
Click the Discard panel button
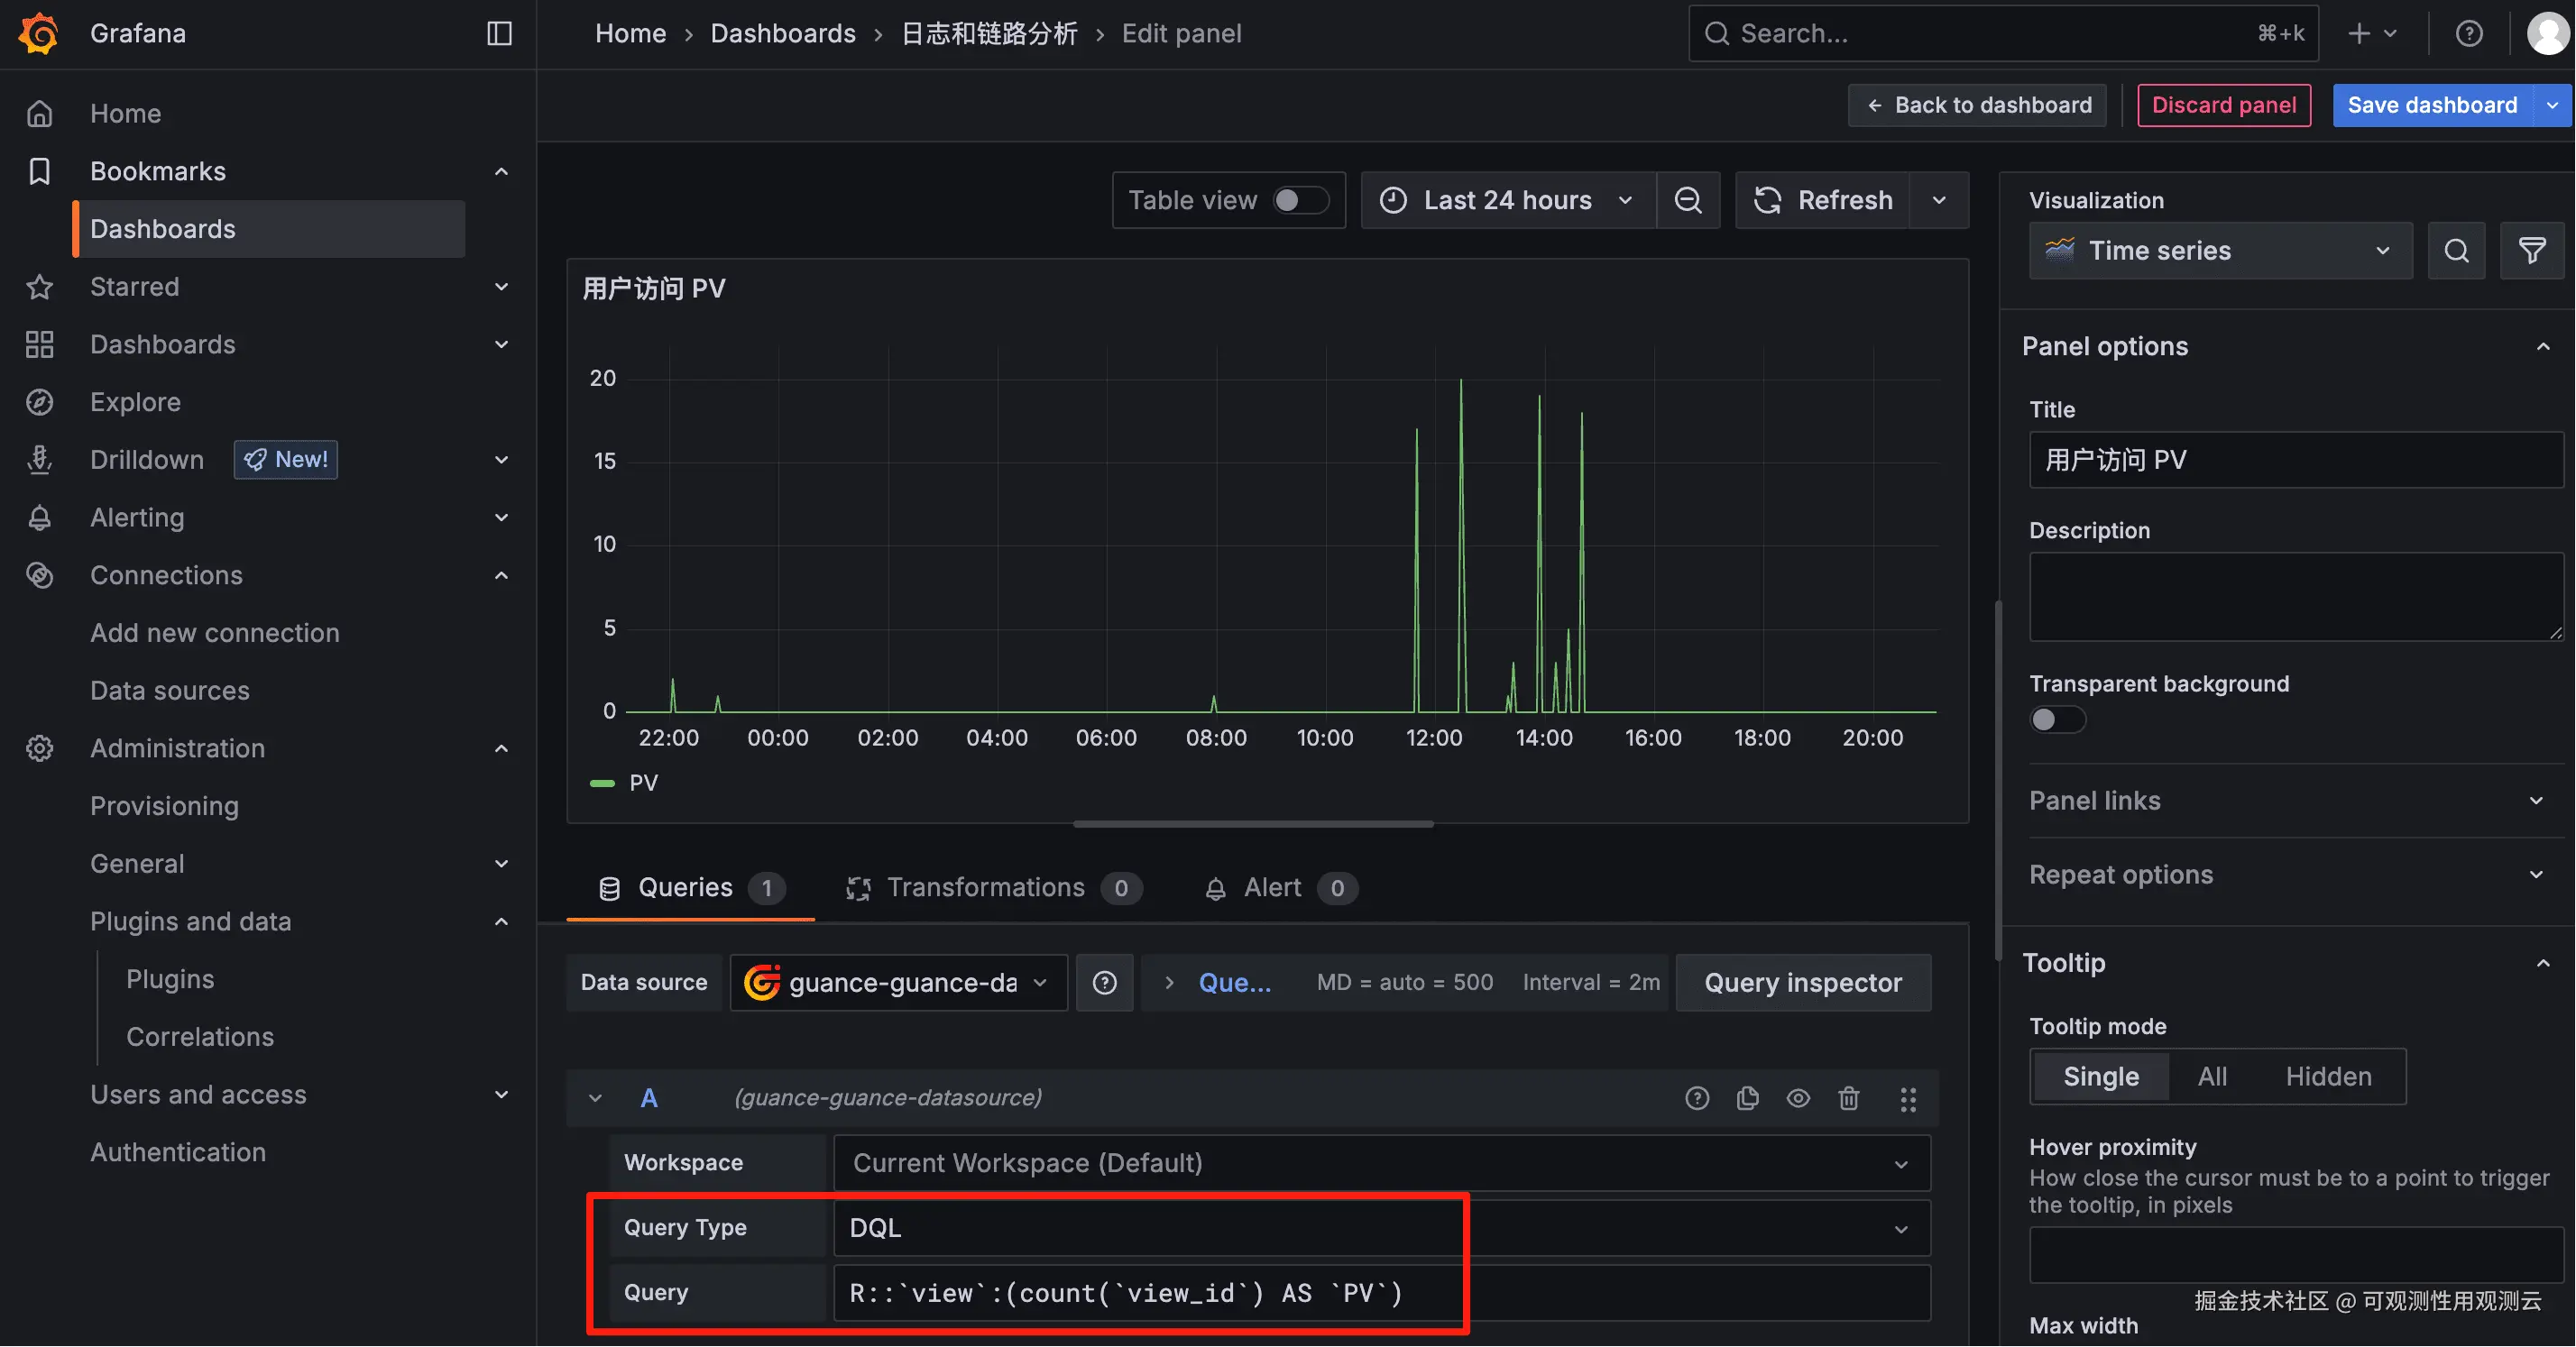(x=2223, y=105)
